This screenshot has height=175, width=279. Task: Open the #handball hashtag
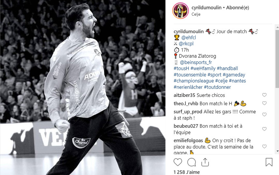227,69
